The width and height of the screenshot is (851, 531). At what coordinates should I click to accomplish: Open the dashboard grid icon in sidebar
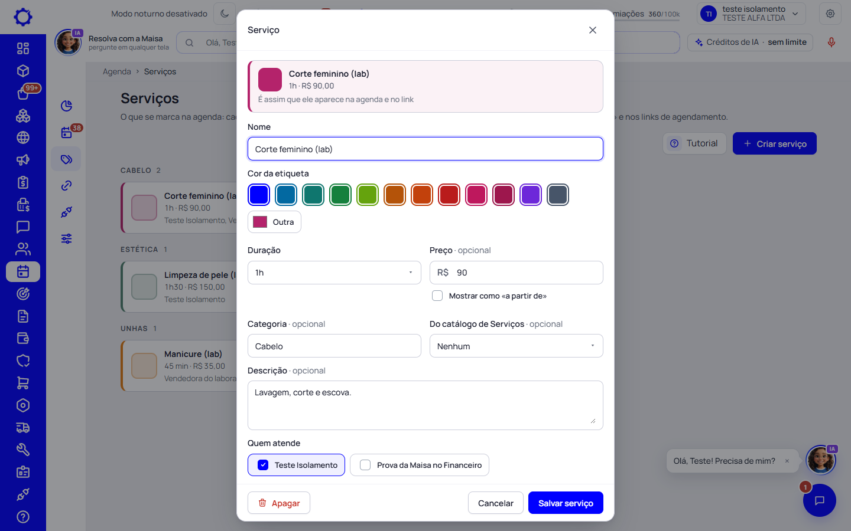pyautogui.click(x=23, y=48)
